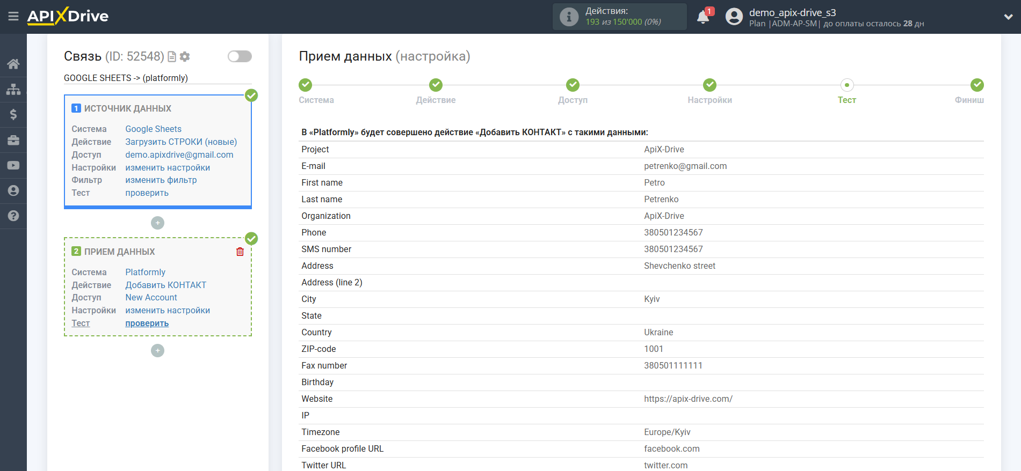Screen dimensions: 1021x471
Task: Copy connection via document icon
Action: (172, 56)
